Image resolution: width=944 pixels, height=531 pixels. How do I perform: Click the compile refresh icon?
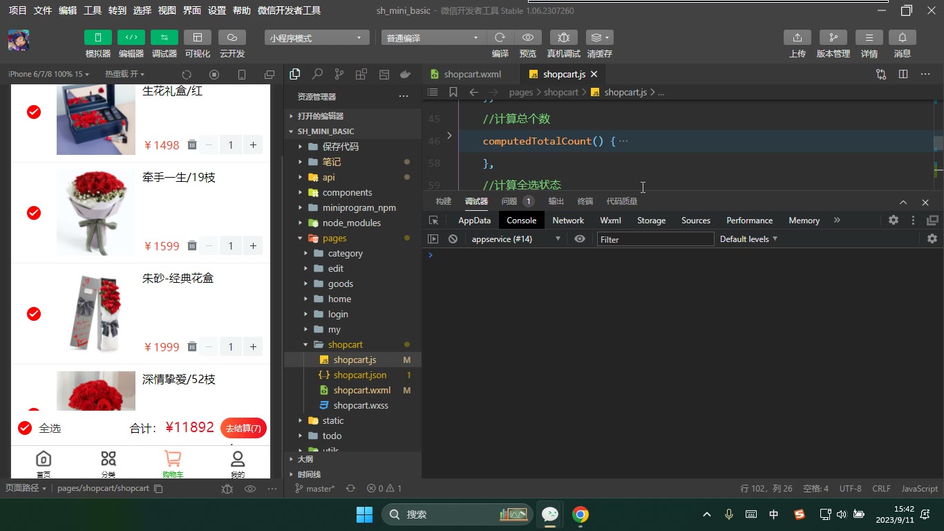point(500,37)
